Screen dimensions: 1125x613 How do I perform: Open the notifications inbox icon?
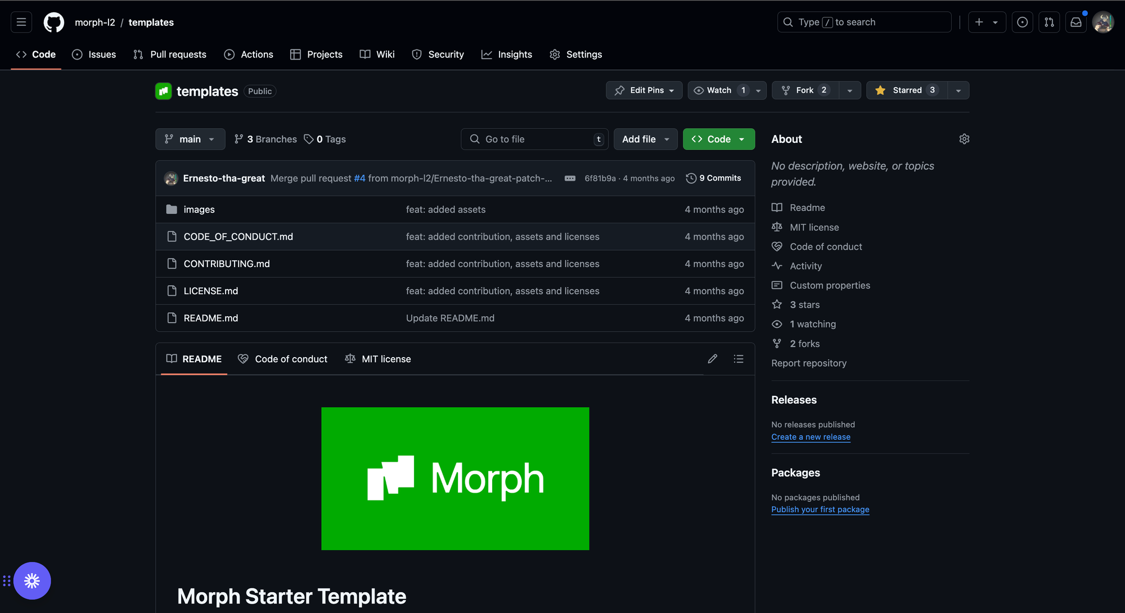[1075, 22]
